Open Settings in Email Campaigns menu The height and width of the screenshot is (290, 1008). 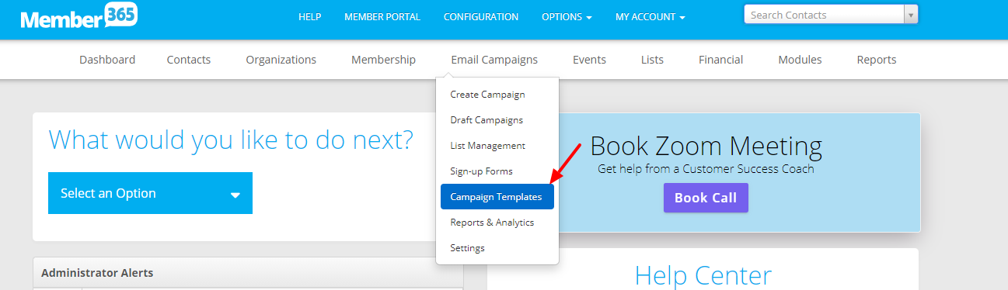pos(497,248)
